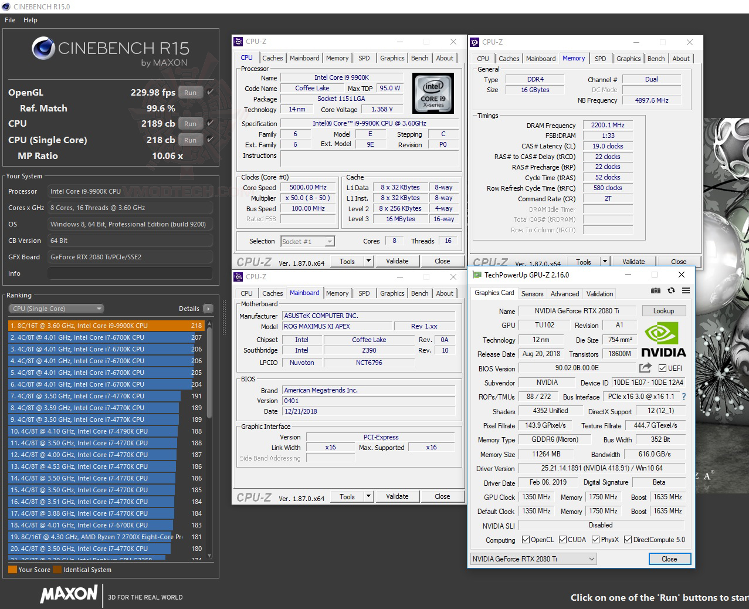Open the Advanced tab in GPU-Z
749x609 pixels.
click(565, 294)
